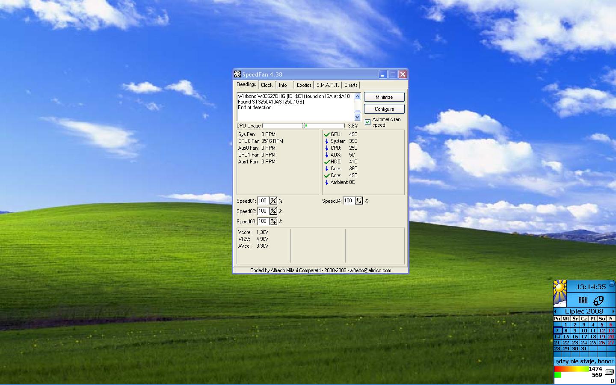
Task: Click the CPU temperature down-arrow icon
Action: pos(327,148)
